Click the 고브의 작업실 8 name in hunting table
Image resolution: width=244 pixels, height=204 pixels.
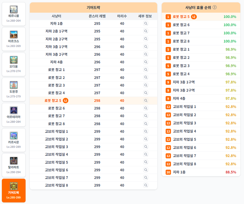coord(56,185)
